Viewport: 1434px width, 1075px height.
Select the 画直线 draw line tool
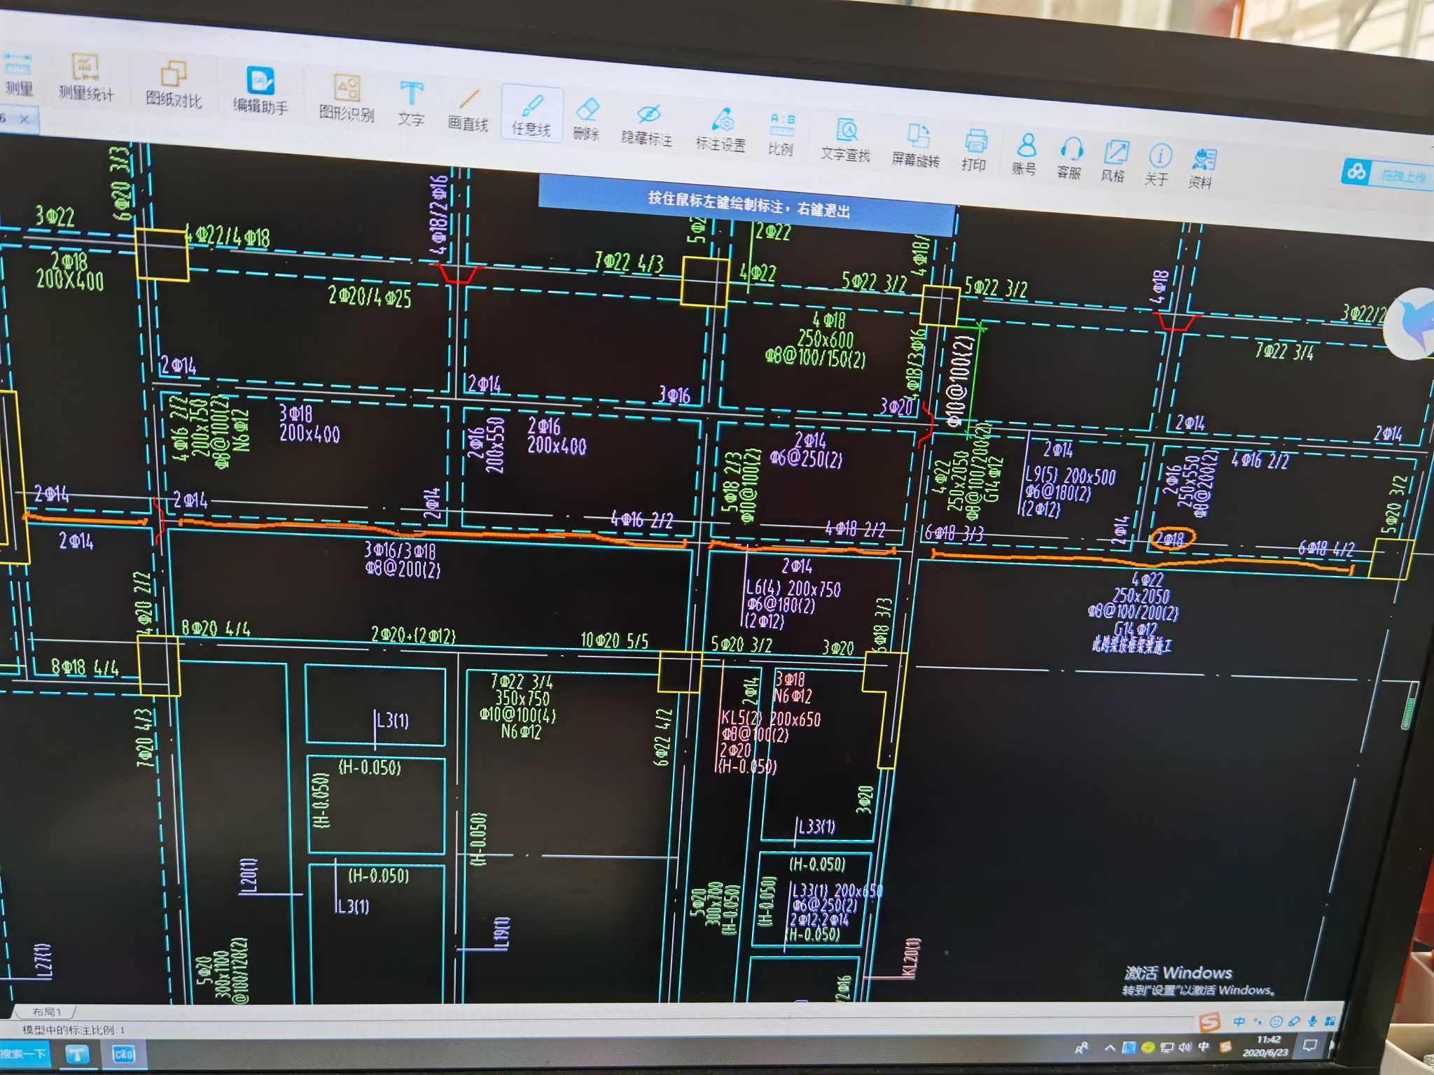click(x=468, y=110)
